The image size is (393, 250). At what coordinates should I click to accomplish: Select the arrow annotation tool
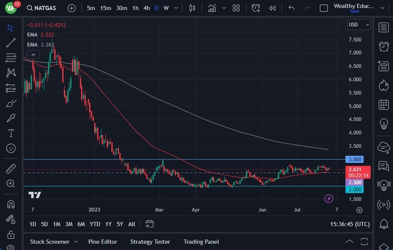coord(11,118)
